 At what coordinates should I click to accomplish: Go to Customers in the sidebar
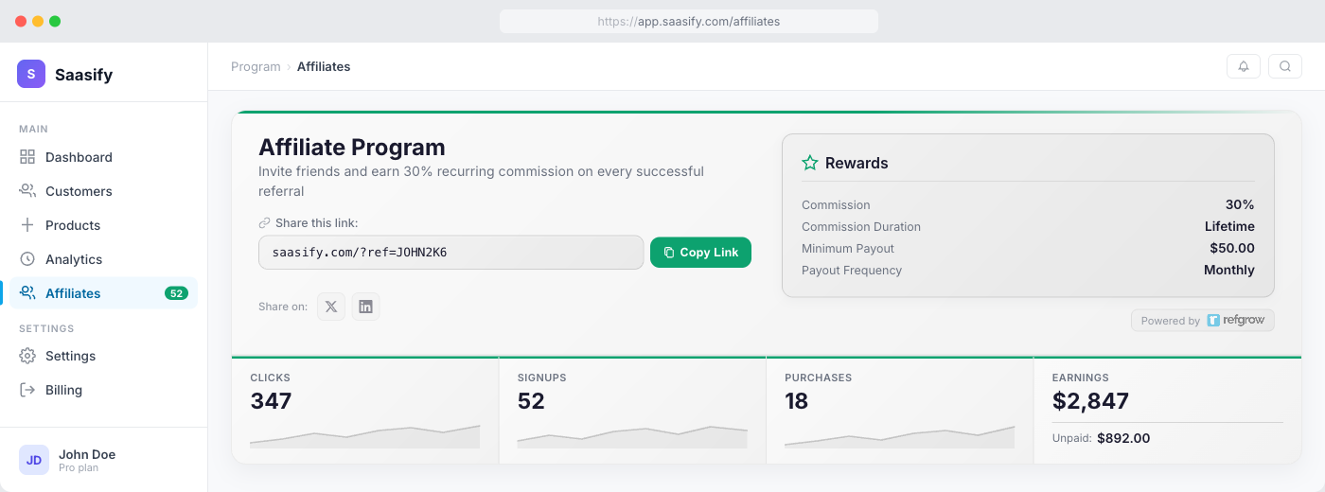coord(79,191)
